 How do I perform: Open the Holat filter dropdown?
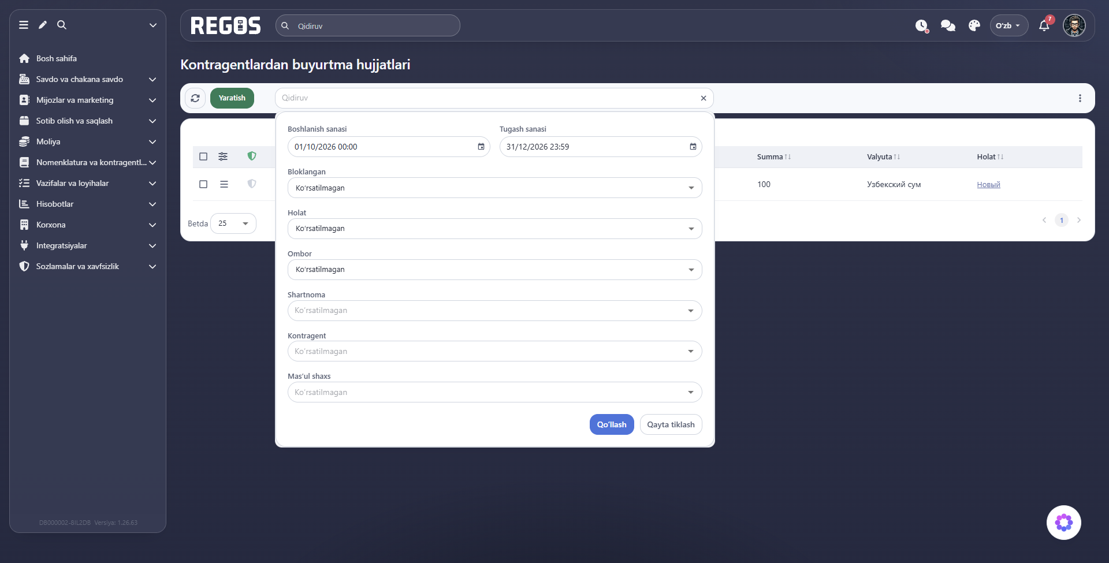pyautogui.click(x=495, y=229)
